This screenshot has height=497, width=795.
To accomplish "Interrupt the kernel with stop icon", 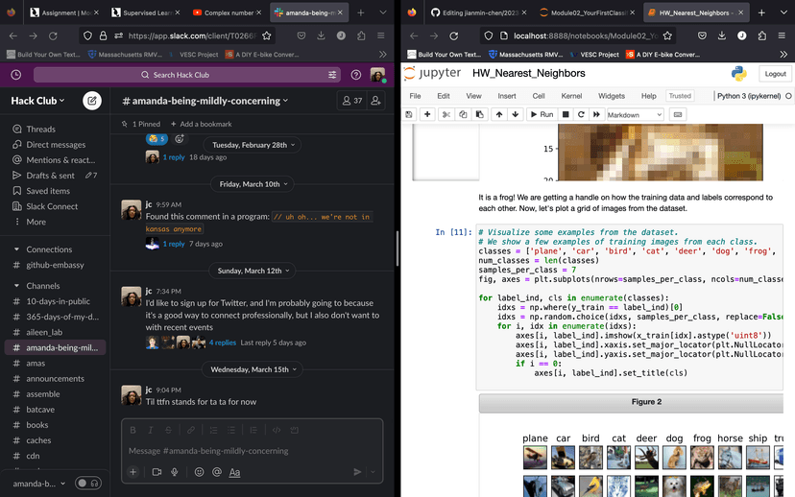I will click(x=566, y=114).
